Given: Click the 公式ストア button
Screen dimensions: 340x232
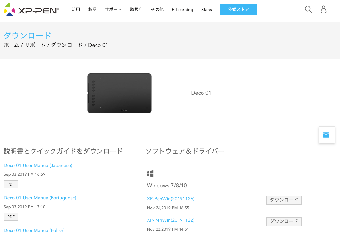Looking at the screenshot, I should click(239, 9).
